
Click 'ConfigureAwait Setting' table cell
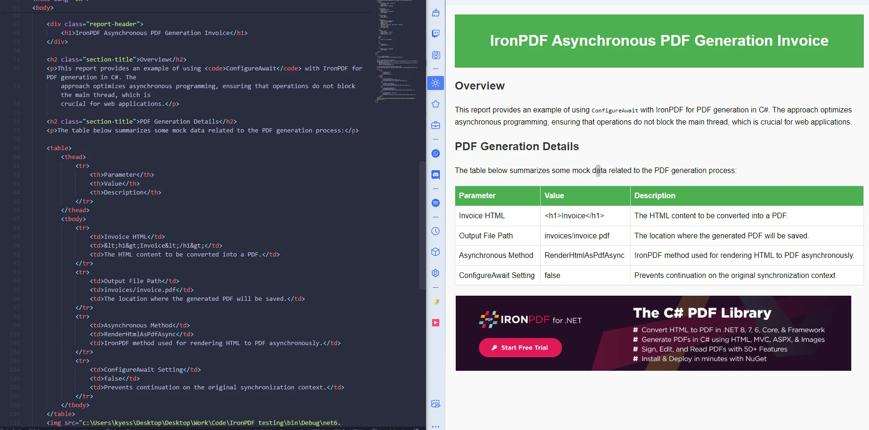[x=498, y=276]
